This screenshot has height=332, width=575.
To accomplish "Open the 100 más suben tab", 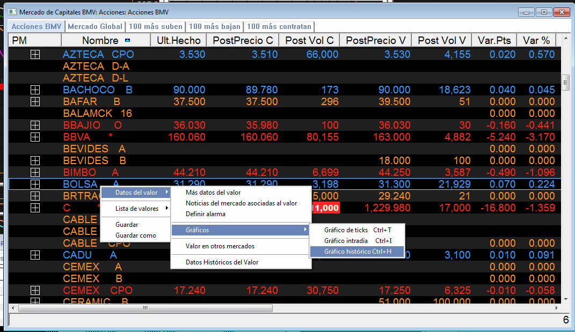I will coord(156,26).
